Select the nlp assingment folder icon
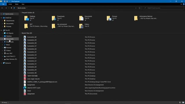 [x=53, y=26]
